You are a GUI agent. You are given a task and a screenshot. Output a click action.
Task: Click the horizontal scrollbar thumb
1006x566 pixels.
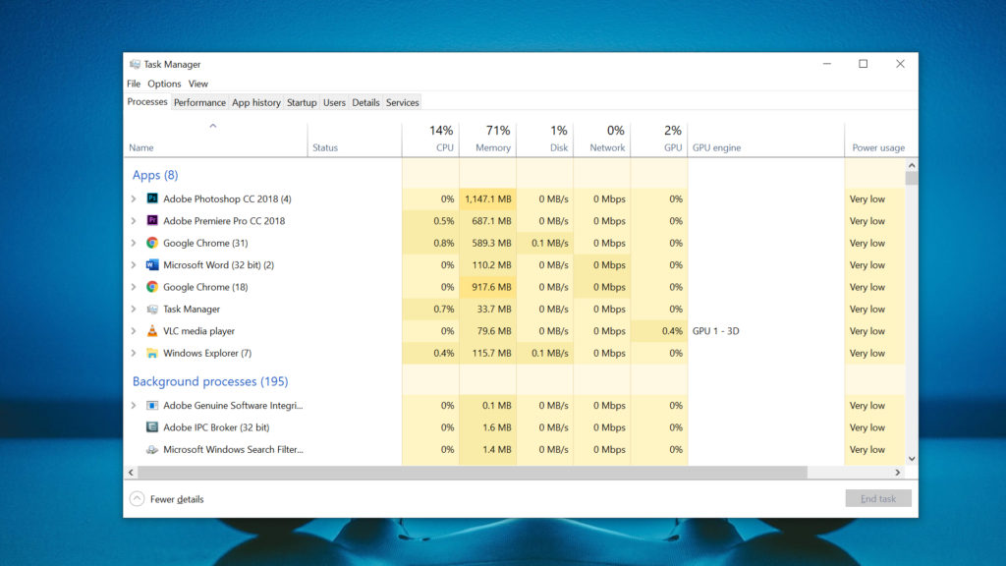tap(473, 473)
